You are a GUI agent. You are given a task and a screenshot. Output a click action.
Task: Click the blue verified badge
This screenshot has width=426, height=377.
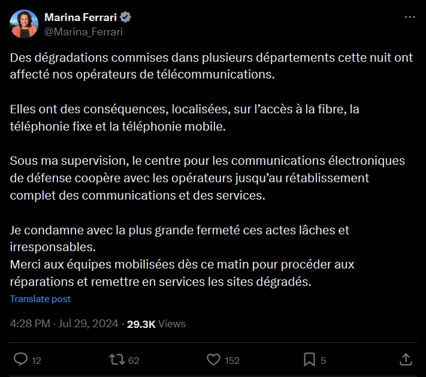coord(126,17)
